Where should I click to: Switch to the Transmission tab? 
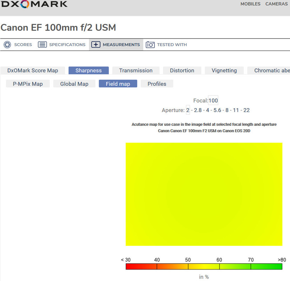pos(136,71)
